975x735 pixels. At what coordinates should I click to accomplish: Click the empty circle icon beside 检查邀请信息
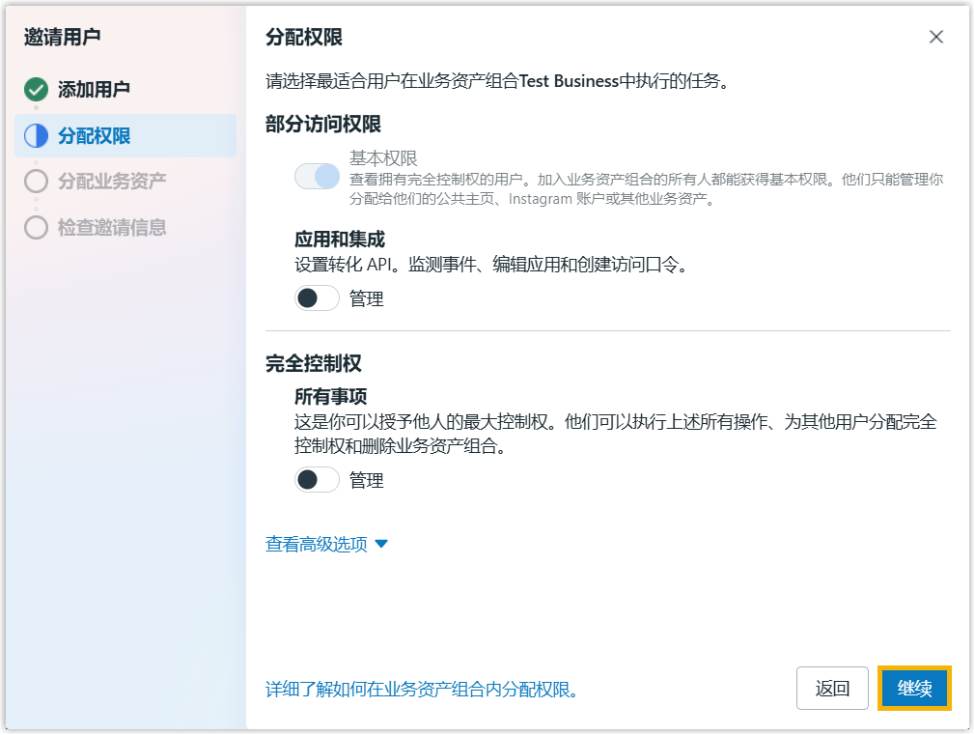click(36, 228)
